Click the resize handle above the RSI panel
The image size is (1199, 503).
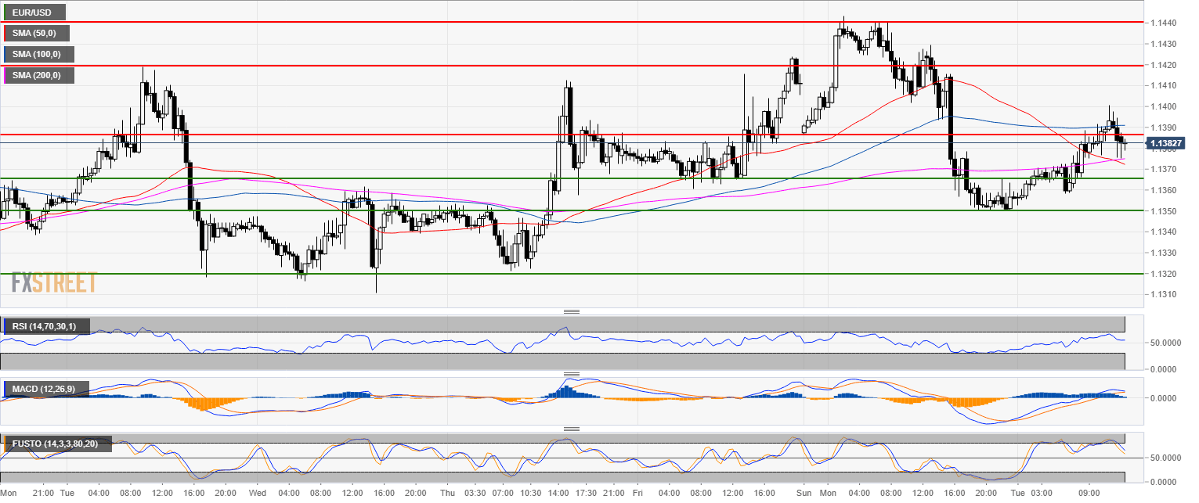(x=572, y=311)
